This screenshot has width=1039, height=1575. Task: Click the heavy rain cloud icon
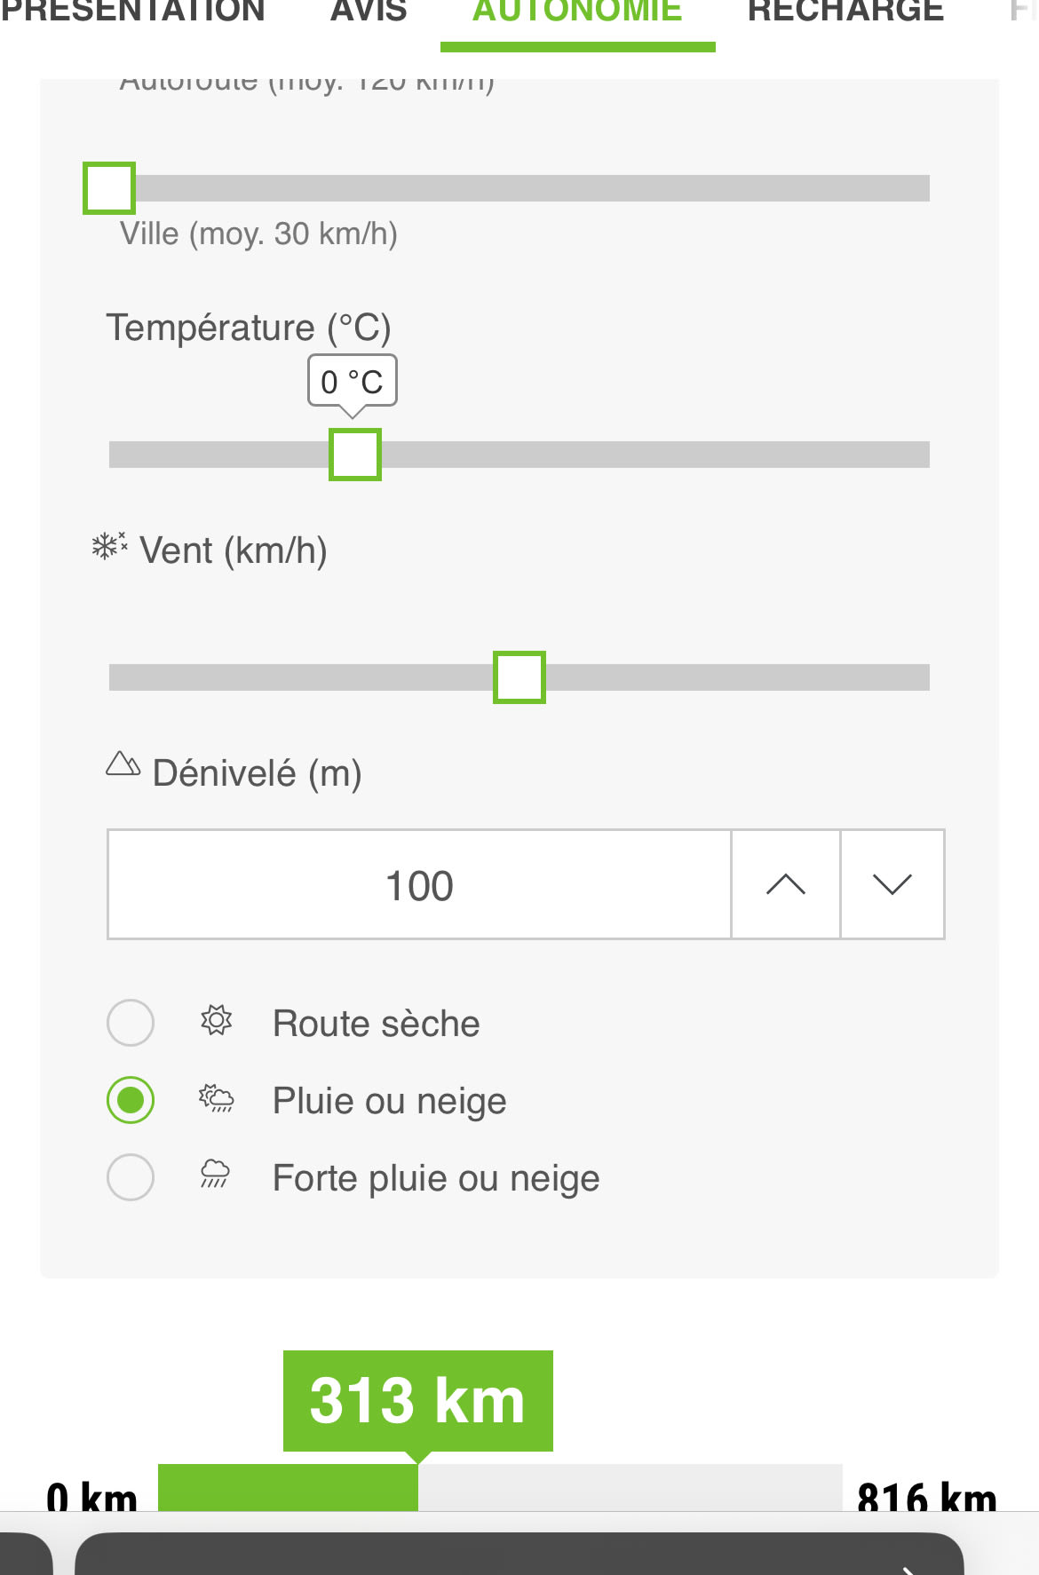pos(215,1174)
